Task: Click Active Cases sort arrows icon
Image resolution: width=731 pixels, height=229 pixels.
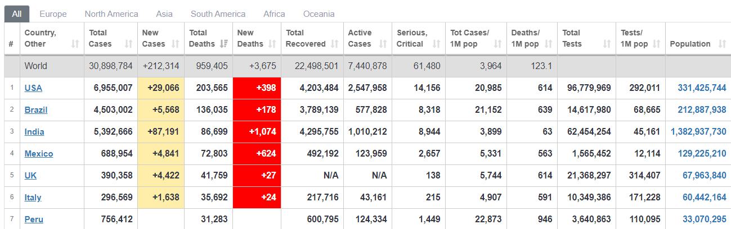Action: pos(383,44)
